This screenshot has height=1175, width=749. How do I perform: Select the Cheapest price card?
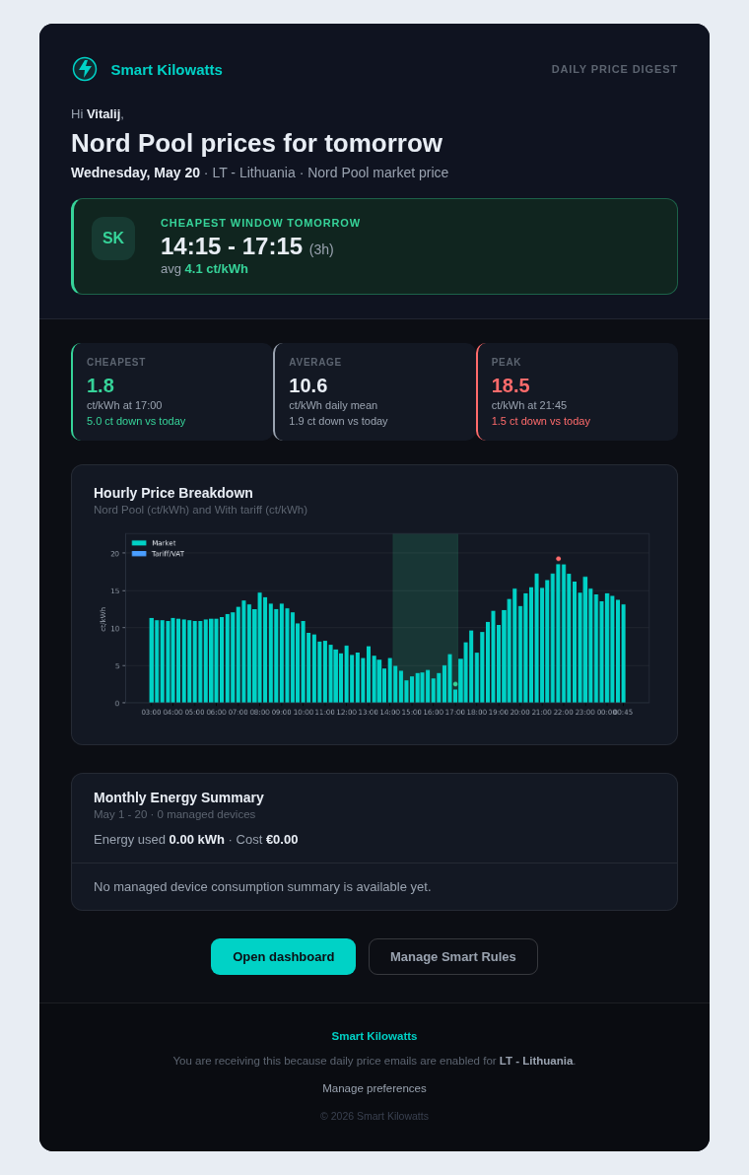point(172,392)
